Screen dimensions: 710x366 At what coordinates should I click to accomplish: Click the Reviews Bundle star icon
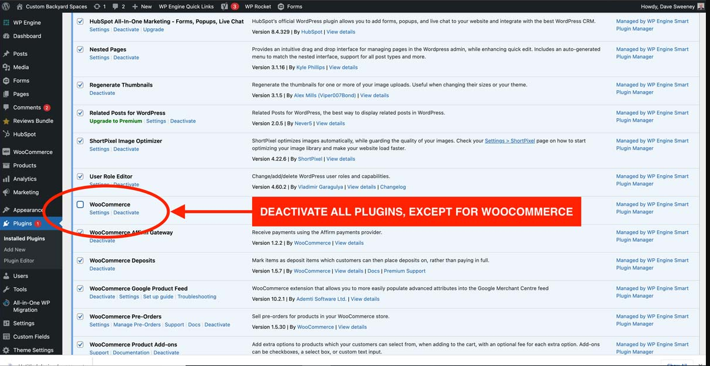pos(6,121)
